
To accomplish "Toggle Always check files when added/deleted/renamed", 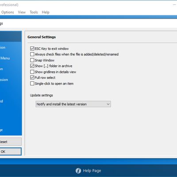I will pos(32,54).
